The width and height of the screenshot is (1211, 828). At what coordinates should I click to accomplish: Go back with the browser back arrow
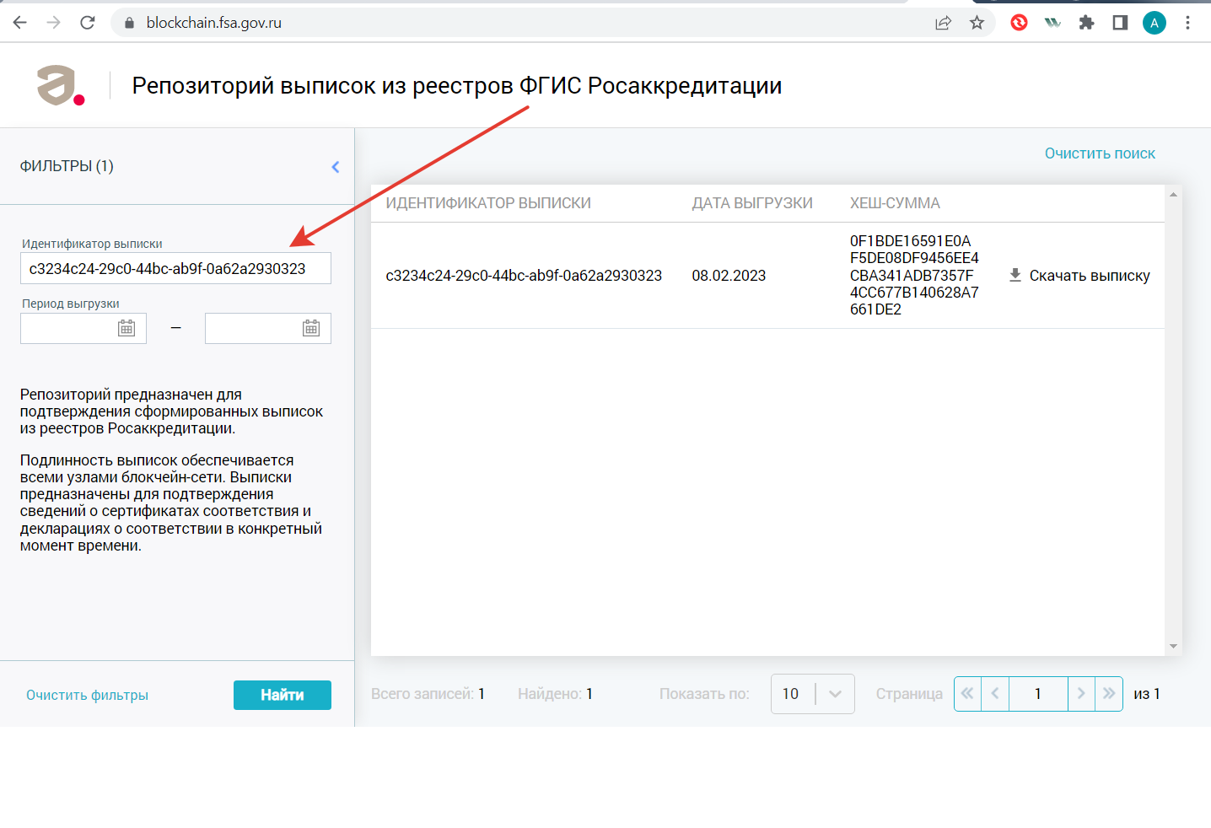[x=20, y=23]
